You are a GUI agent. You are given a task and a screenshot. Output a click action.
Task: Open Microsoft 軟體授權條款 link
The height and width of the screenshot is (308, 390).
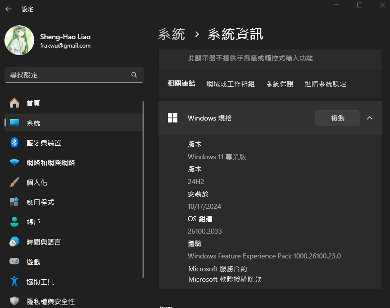click(x=225, y=279)
